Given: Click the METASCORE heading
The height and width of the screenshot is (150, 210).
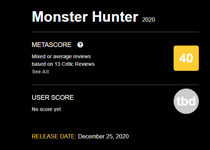Looking at the screenshot, I should pyautogui.click(x=52, y=45).
